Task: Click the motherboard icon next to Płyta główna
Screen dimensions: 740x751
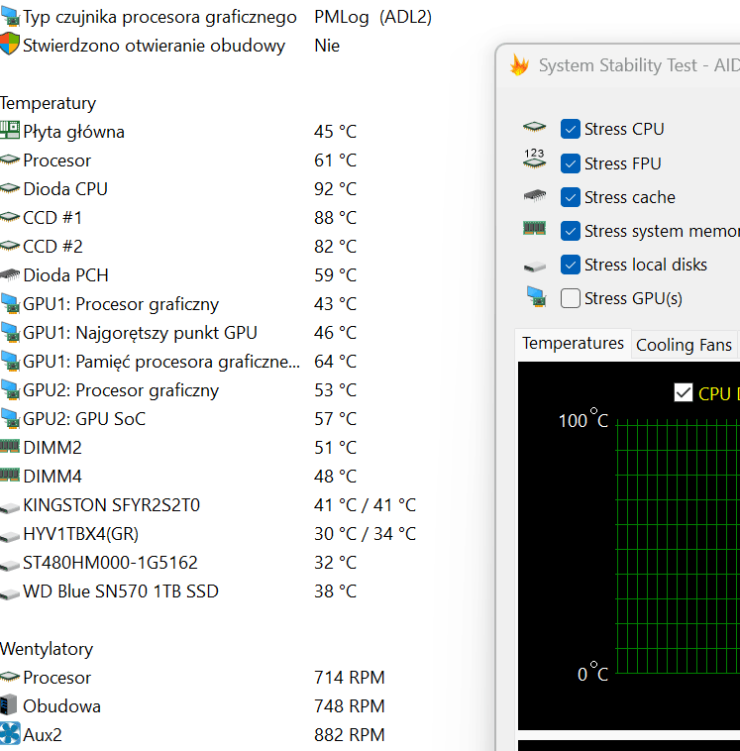Action: pyautogui.click(x=10, y=131)
